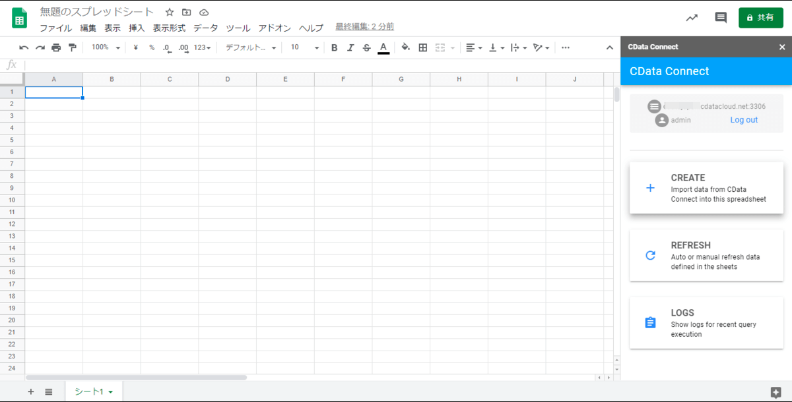This screenshot has width=792, height=402.
Task: Open the 挿入 menu
Action: click(x=137, y=28)
